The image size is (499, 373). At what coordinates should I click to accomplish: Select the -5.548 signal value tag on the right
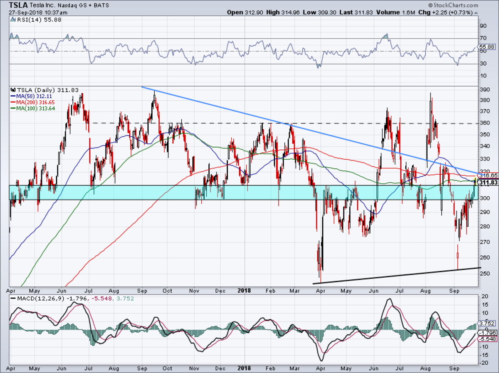coord(487,339)
